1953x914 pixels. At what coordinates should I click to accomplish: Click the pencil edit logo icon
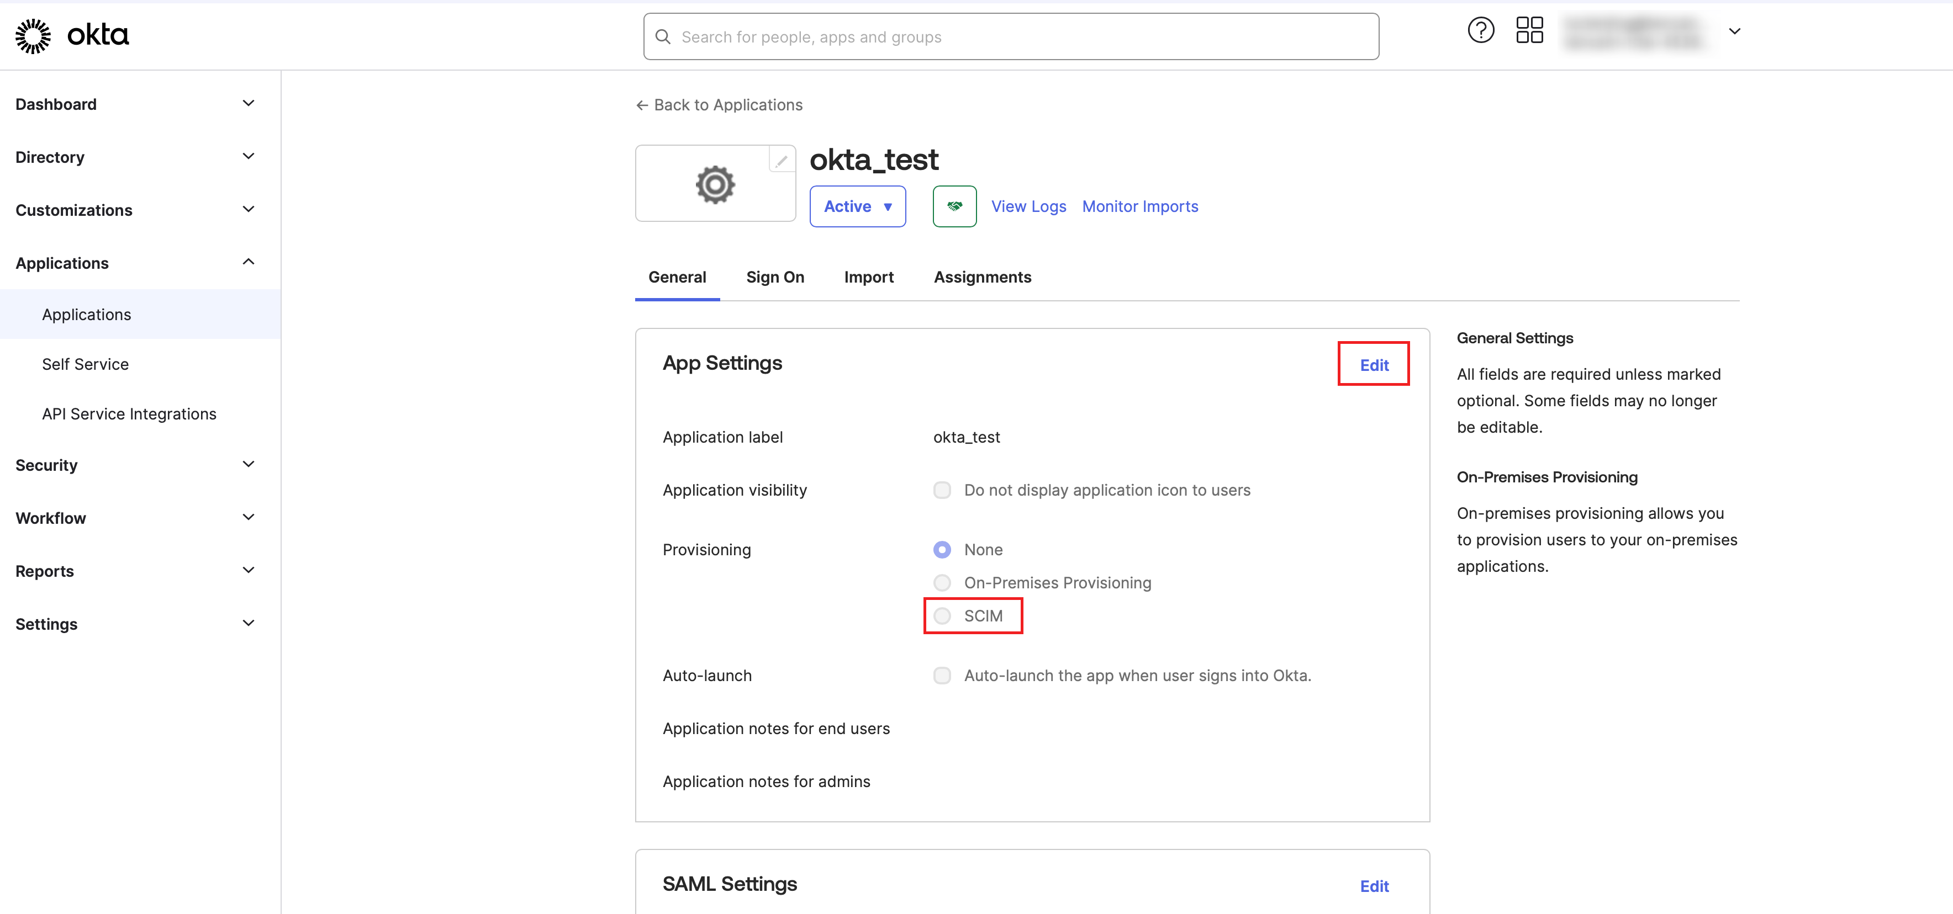point(781,161)
